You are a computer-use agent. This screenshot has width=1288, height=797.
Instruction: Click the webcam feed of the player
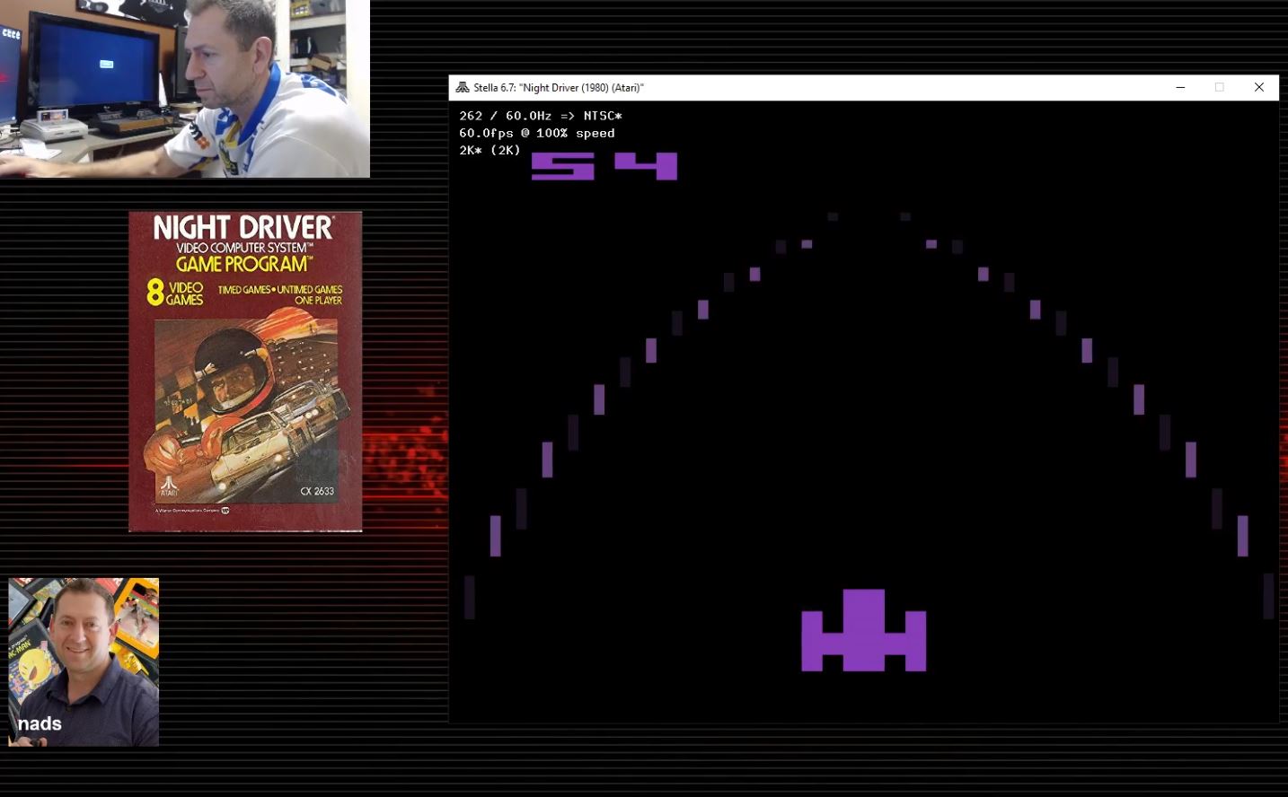[185, 89]
